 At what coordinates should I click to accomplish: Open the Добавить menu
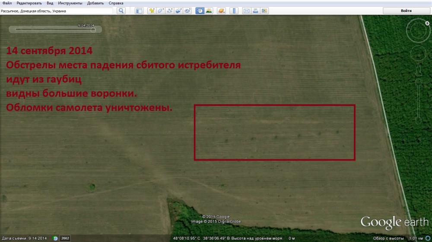(95, 3)
